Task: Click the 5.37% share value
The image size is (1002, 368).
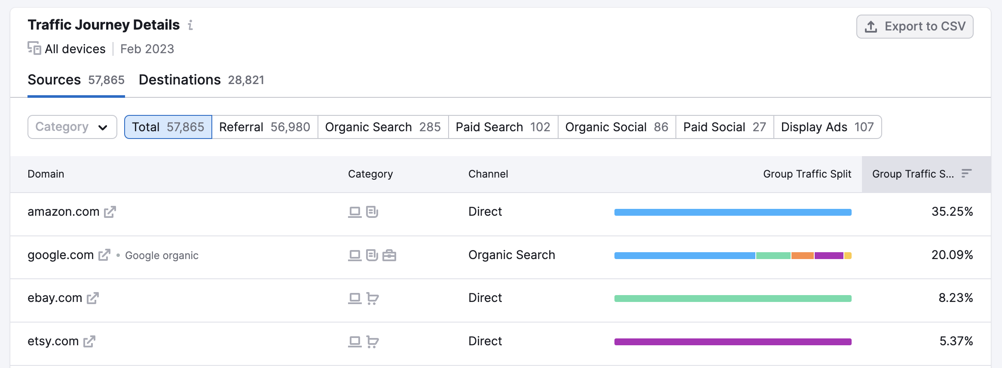Action: click(x=956, y=341)
